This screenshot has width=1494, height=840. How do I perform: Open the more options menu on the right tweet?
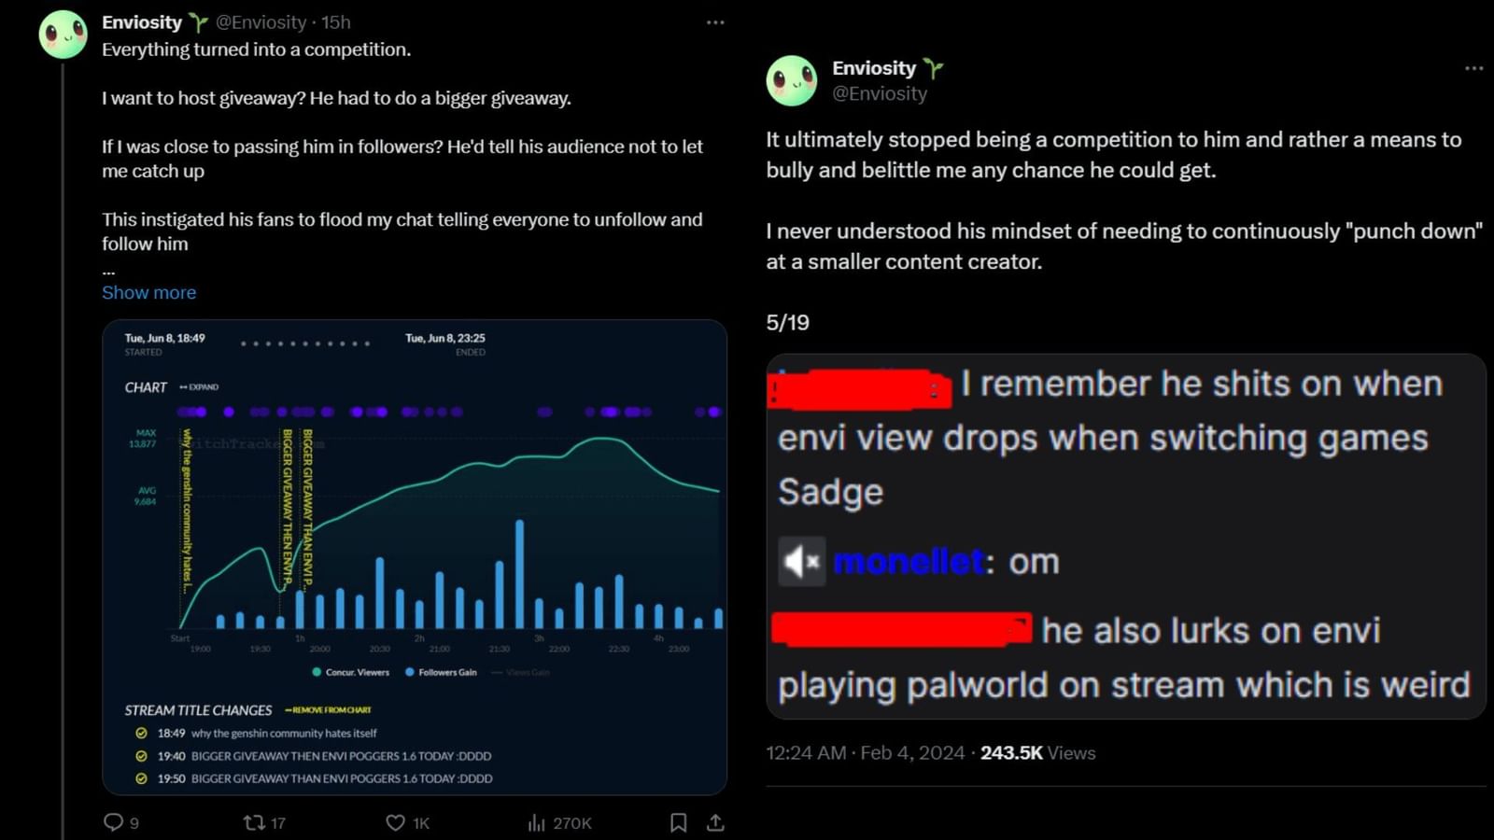pyautogui.click(x=1474, y=67)
